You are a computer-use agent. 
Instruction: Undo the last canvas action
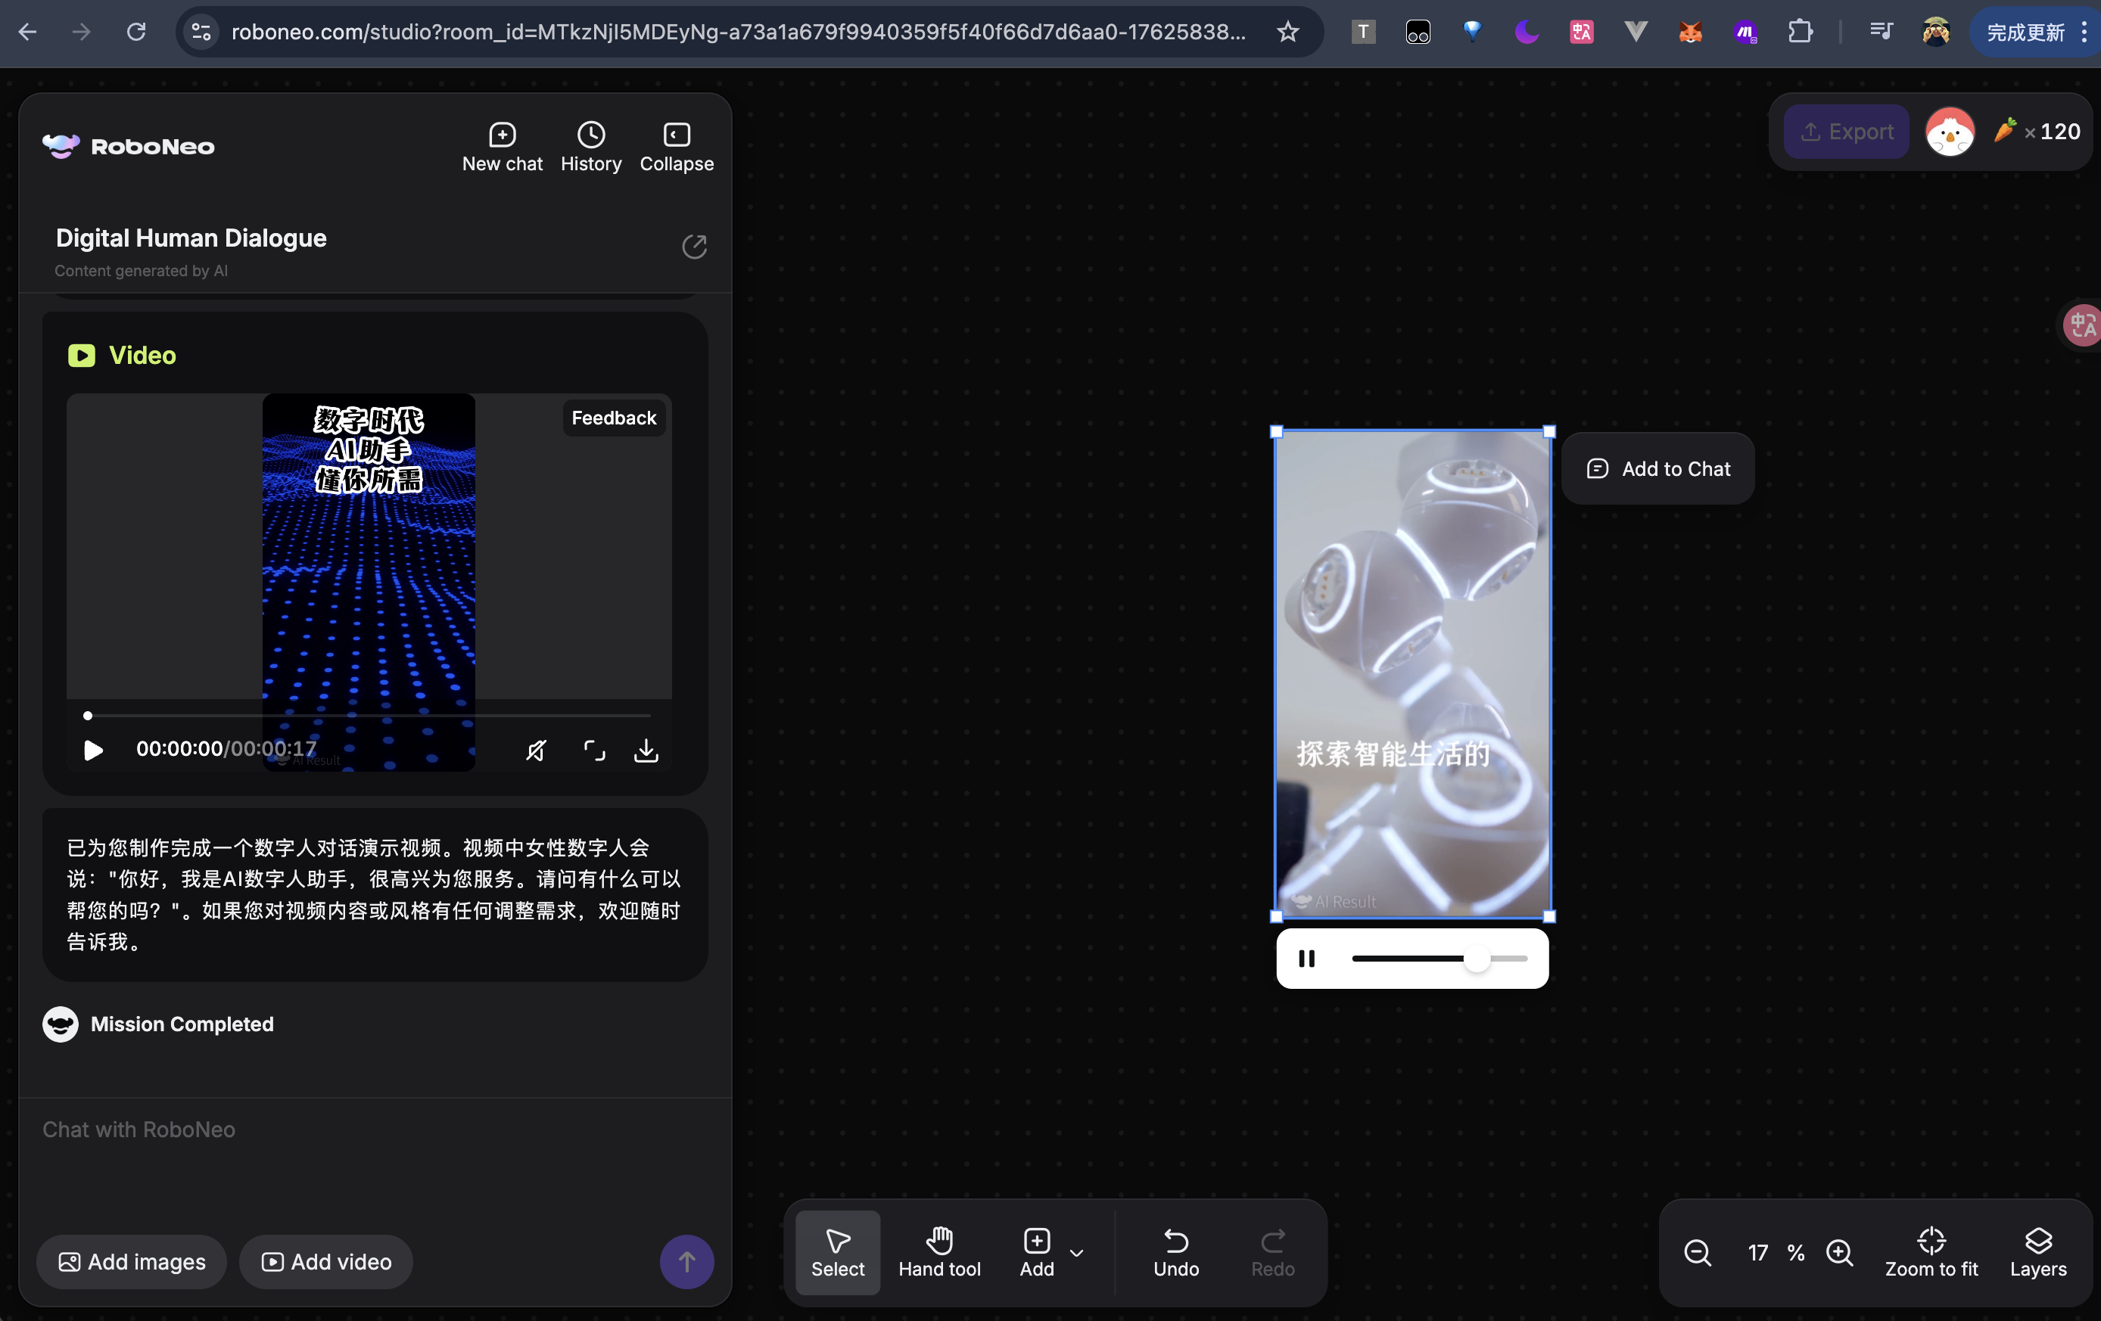pos(1175,1252)
